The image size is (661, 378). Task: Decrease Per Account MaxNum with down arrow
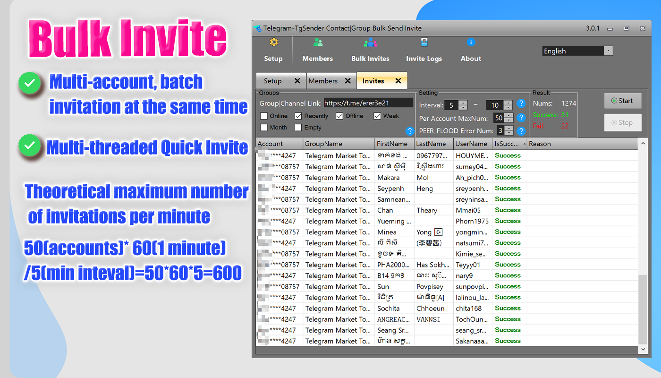508,120
